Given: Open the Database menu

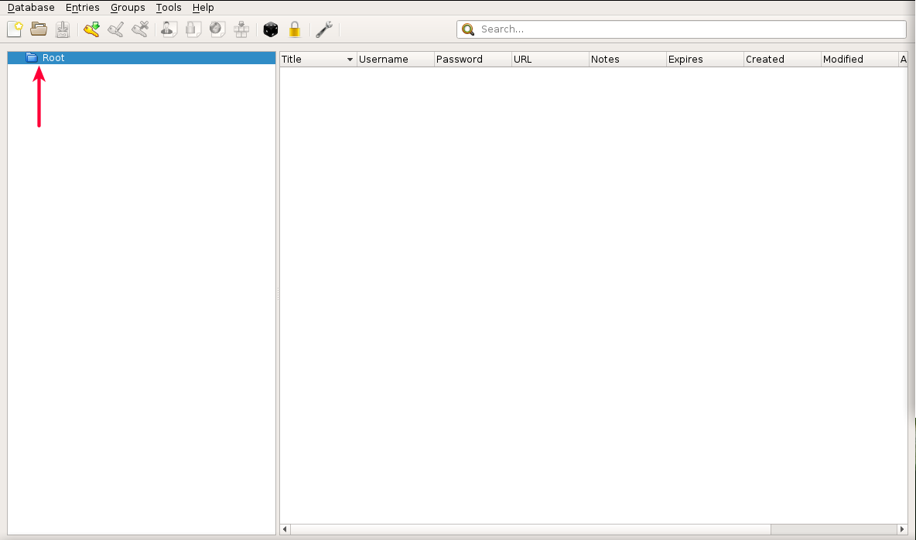Looking at the screenshot, I should [x=31, y=8].
